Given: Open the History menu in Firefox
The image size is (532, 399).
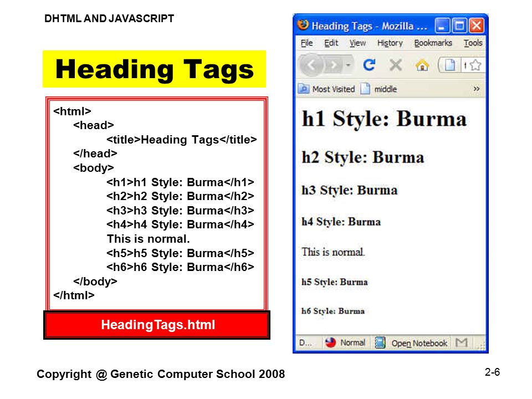Looking at the screenshot, I should [x=390, y=43].
